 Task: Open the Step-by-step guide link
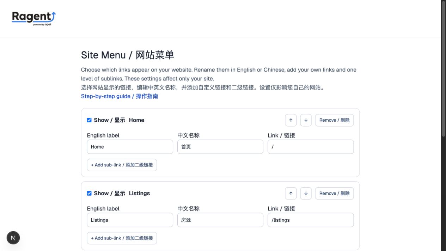[120, 96]
